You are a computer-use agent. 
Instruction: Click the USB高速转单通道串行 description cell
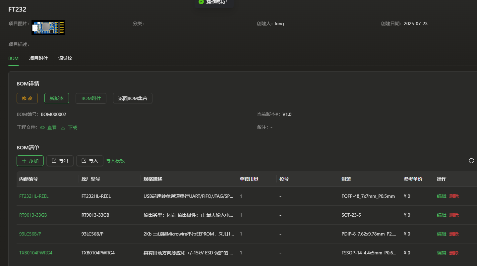[188, 196]
